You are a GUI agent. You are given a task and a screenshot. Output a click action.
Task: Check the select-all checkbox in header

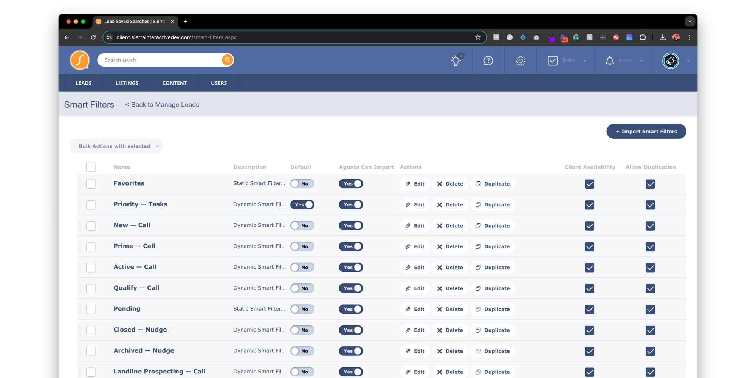coord(91,167)
